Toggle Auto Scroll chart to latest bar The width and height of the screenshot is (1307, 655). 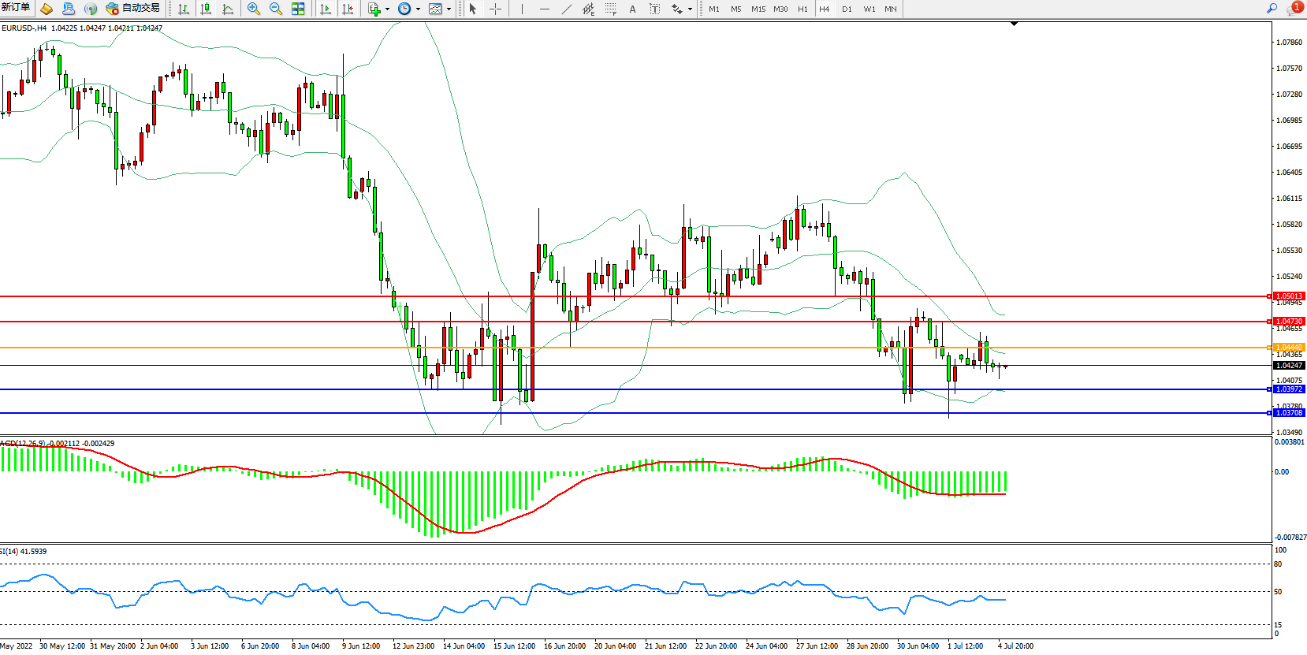[x=326, y=9]
